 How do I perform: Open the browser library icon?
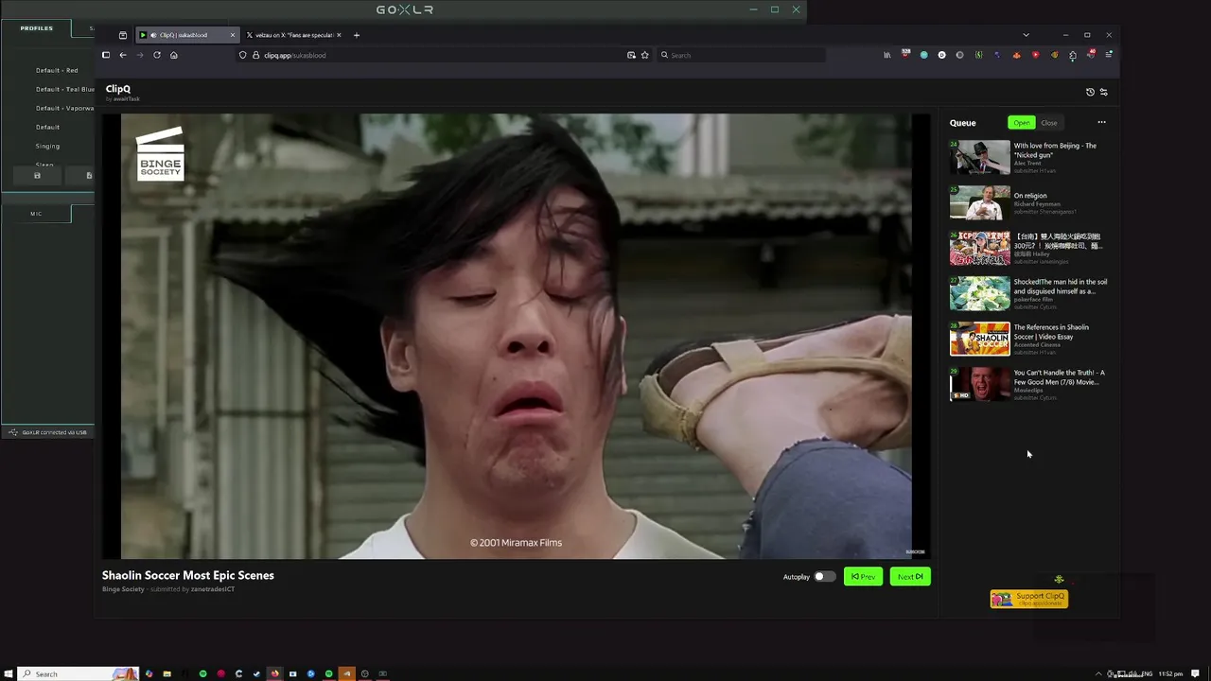(886, 55)
